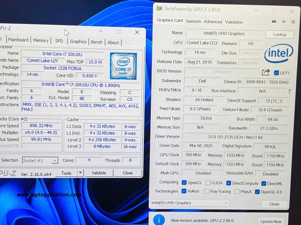Screen dimensions: 301x225
Task: Click the BIOS export share icon
Action: coord(266,72)
